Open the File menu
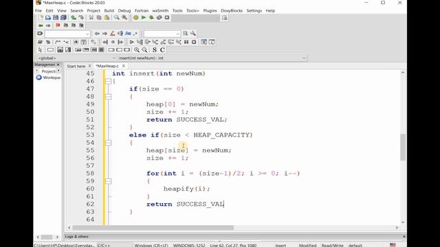440x247 pixels. [x=38, y=11]
